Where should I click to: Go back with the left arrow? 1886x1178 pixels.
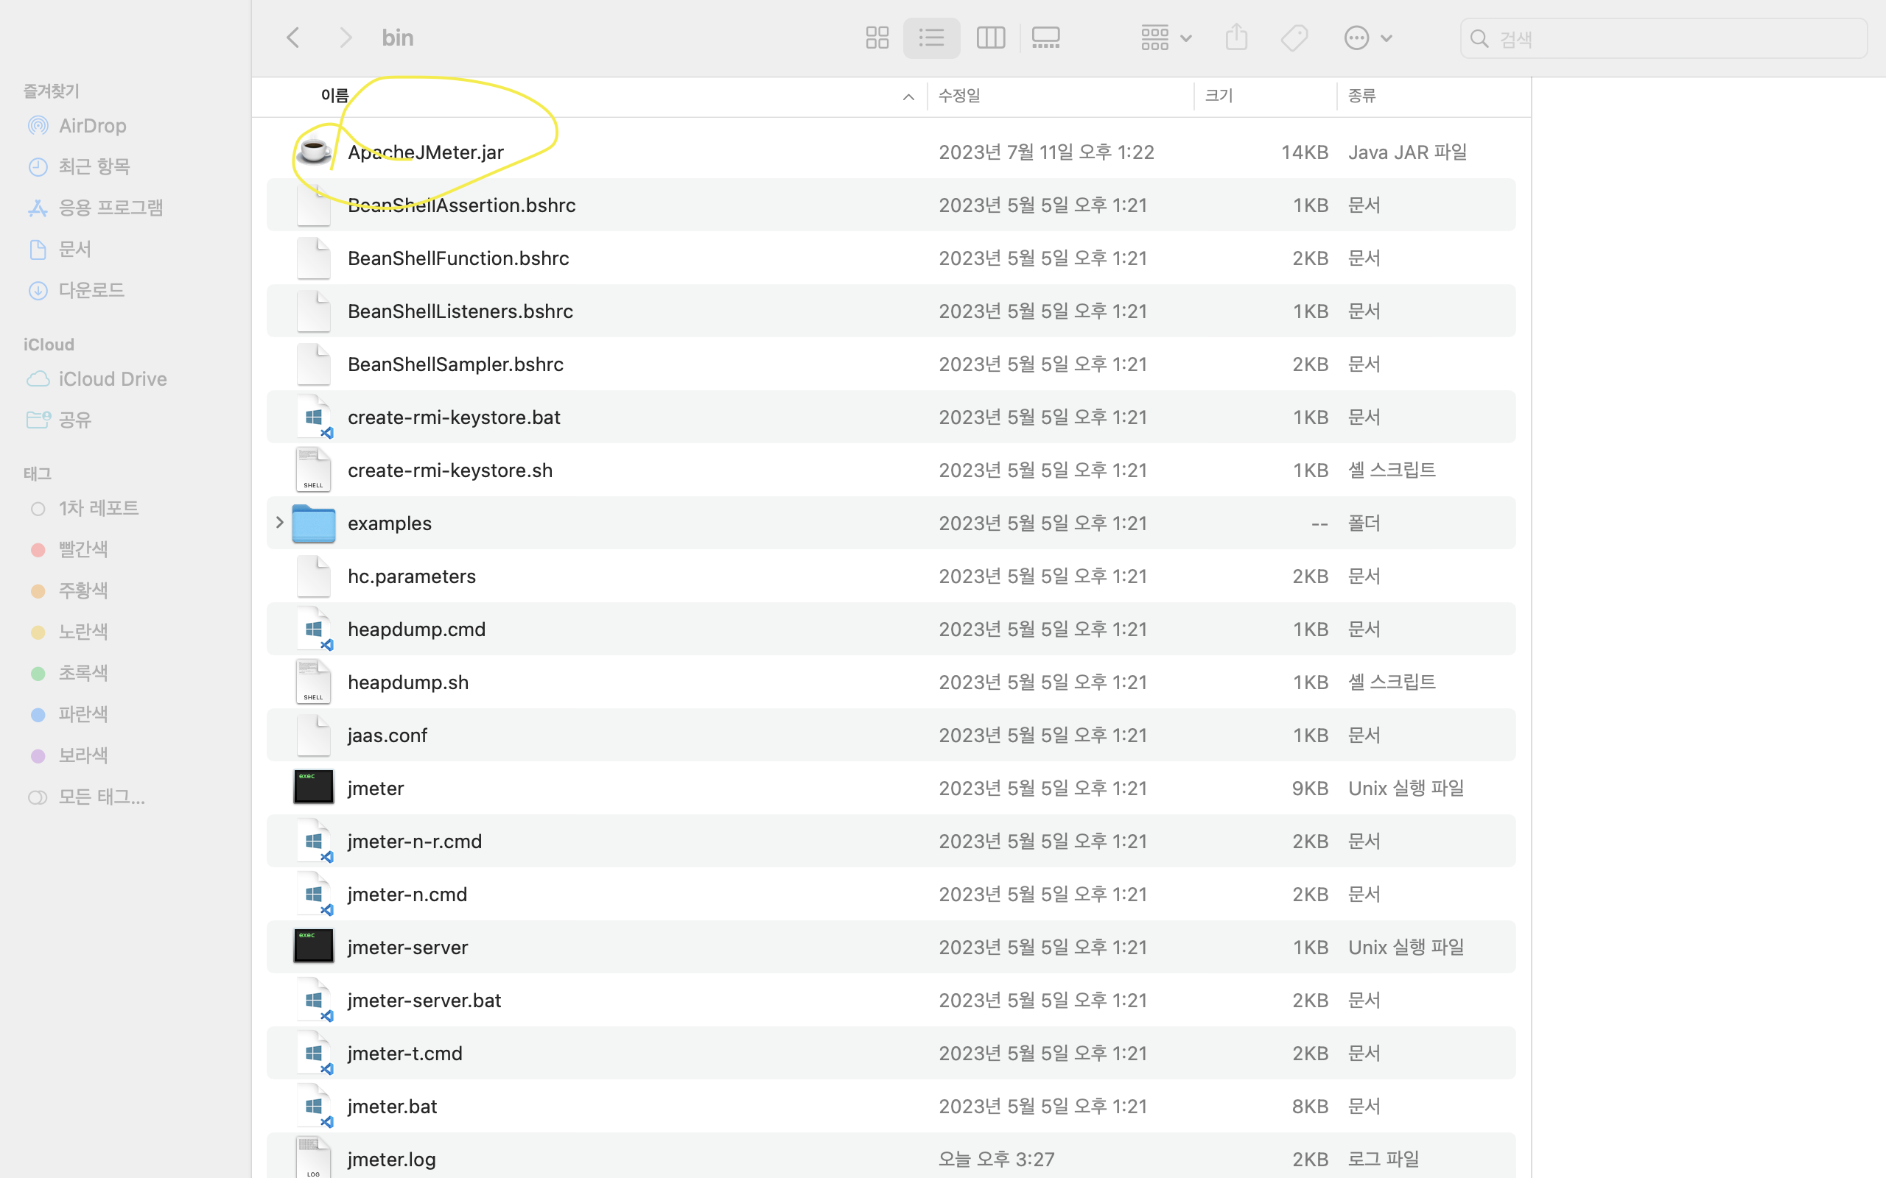tap(293, 38)
